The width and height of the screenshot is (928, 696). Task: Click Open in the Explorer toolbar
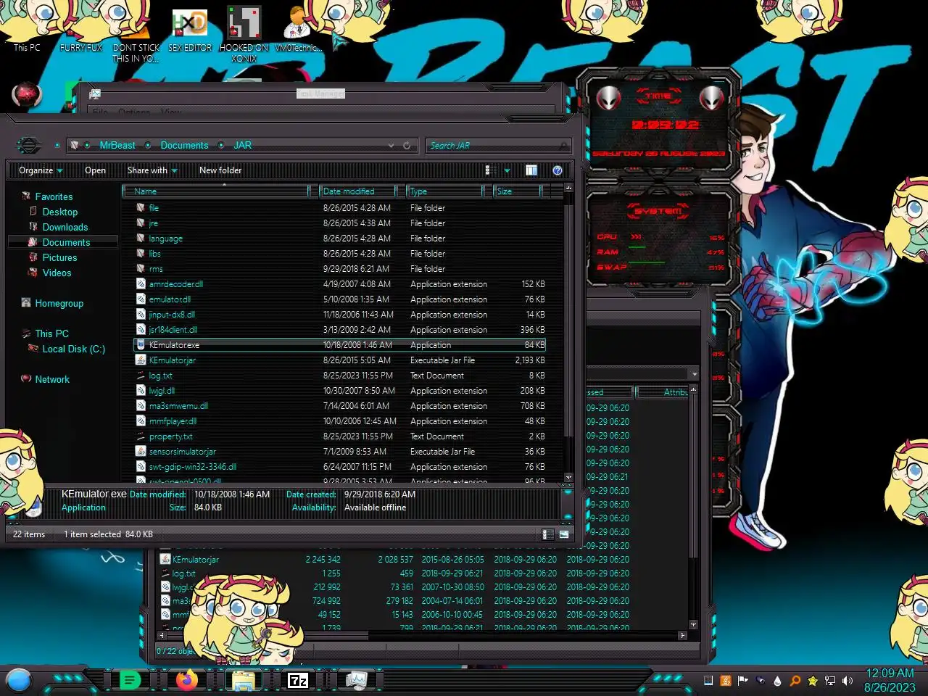95,170
